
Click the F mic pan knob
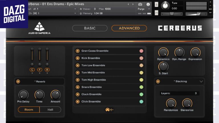click(40, 64)
